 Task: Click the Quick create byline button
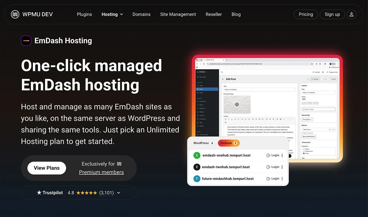click(x=309, y=137)
